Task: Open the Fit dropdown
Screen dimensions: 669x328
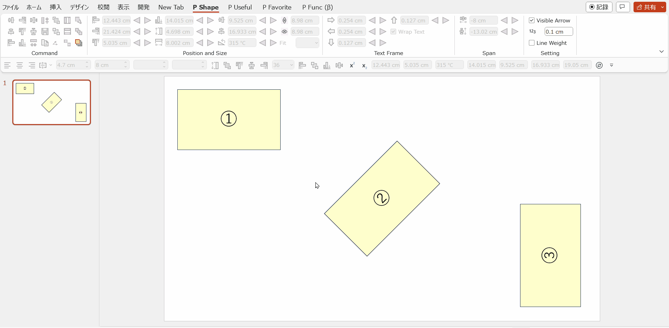Action: point(307,43)
